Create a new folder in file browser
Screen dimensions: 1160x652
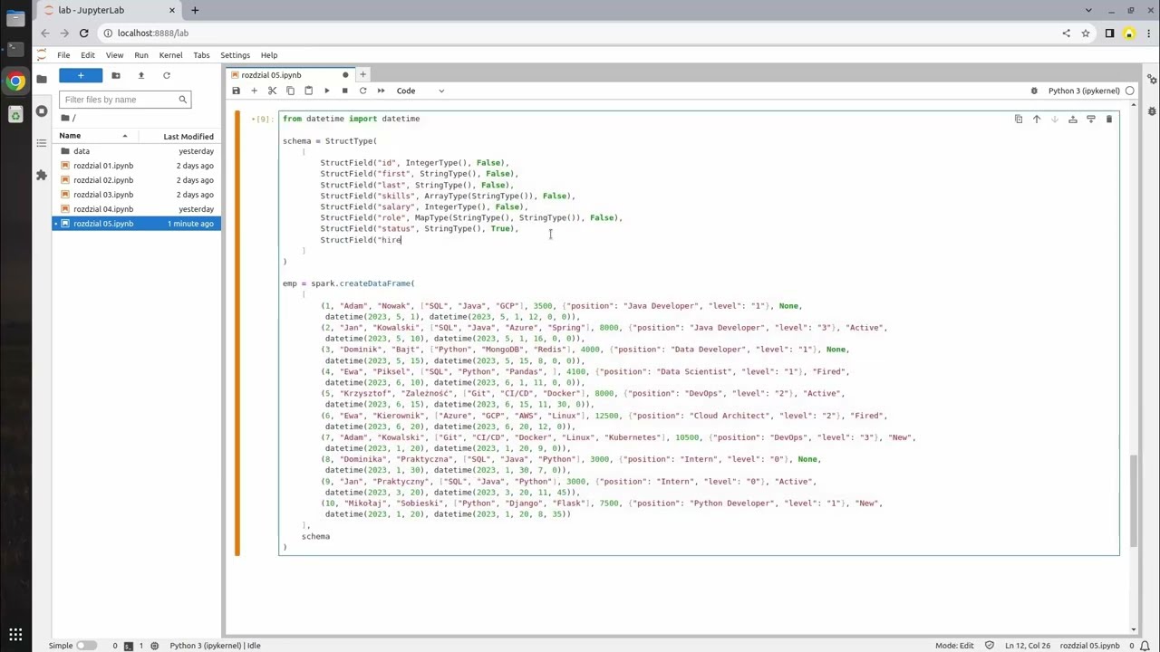pyautogui.click(x=116, y=75)
